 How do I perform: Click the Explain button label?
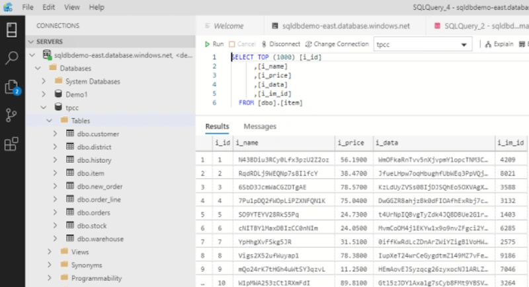tap(503, 44)
